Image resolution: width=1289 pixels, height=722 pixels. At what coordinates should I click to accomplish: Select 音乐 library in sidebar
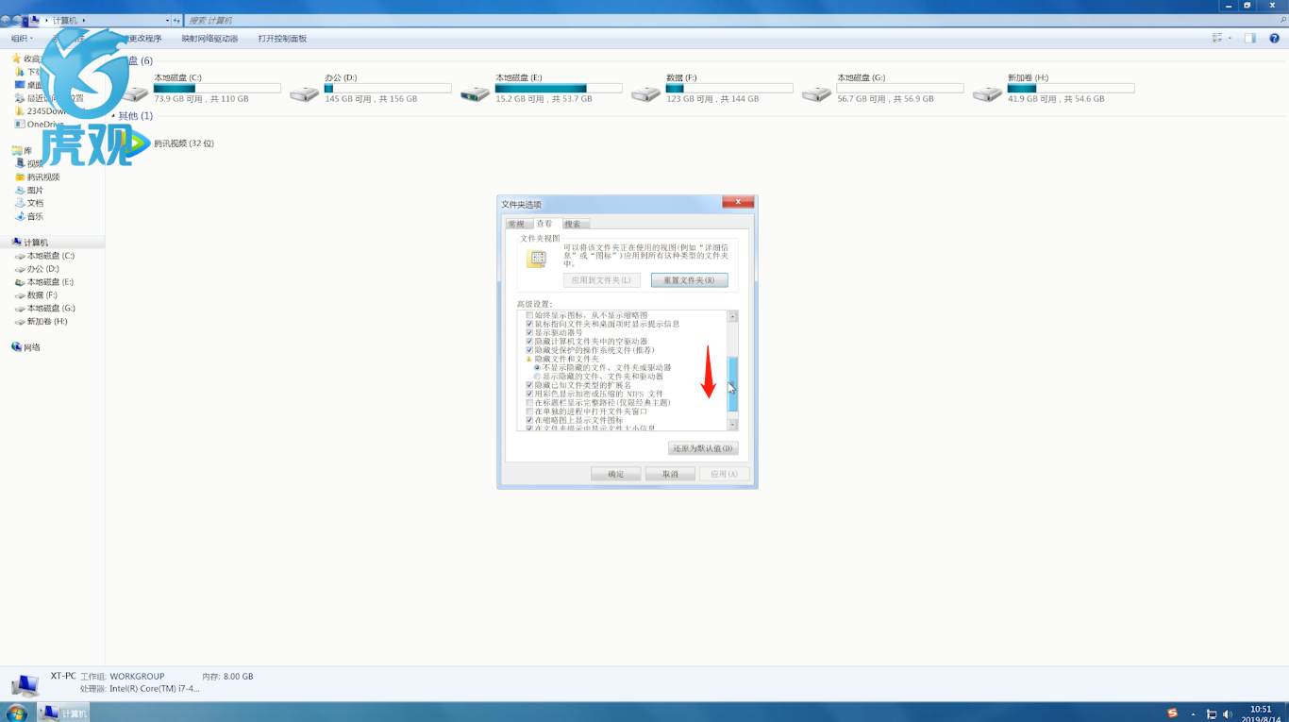(29, 216)
